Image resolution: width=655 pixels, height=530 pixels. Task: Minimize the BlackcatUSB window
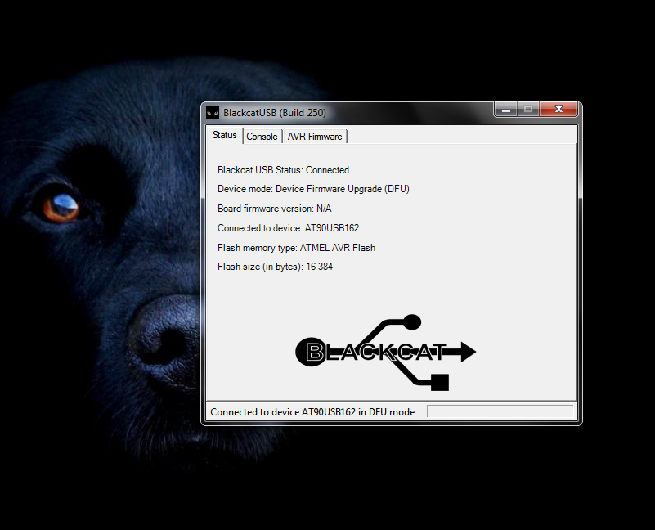coord(505,109)
